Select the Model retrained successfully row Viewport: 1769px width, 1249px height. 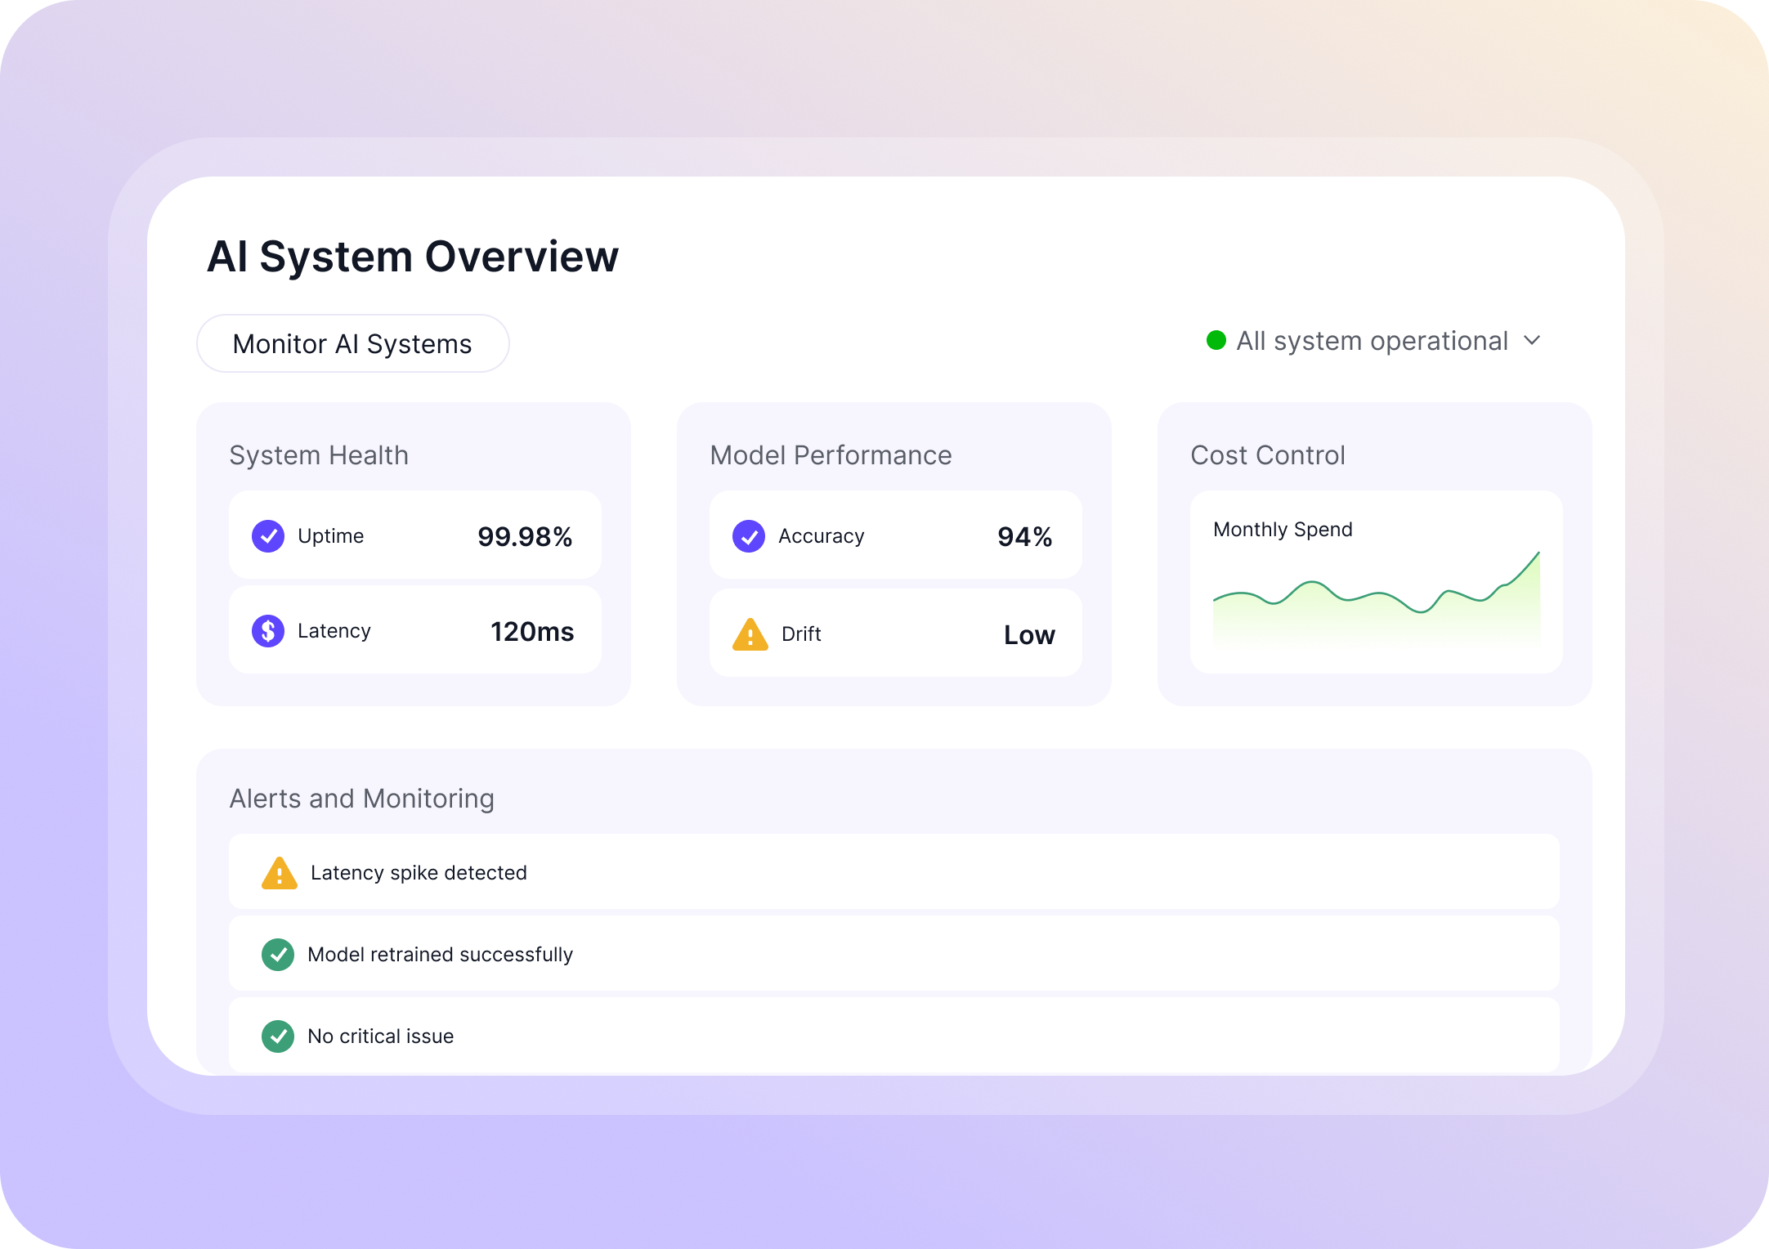894,954
